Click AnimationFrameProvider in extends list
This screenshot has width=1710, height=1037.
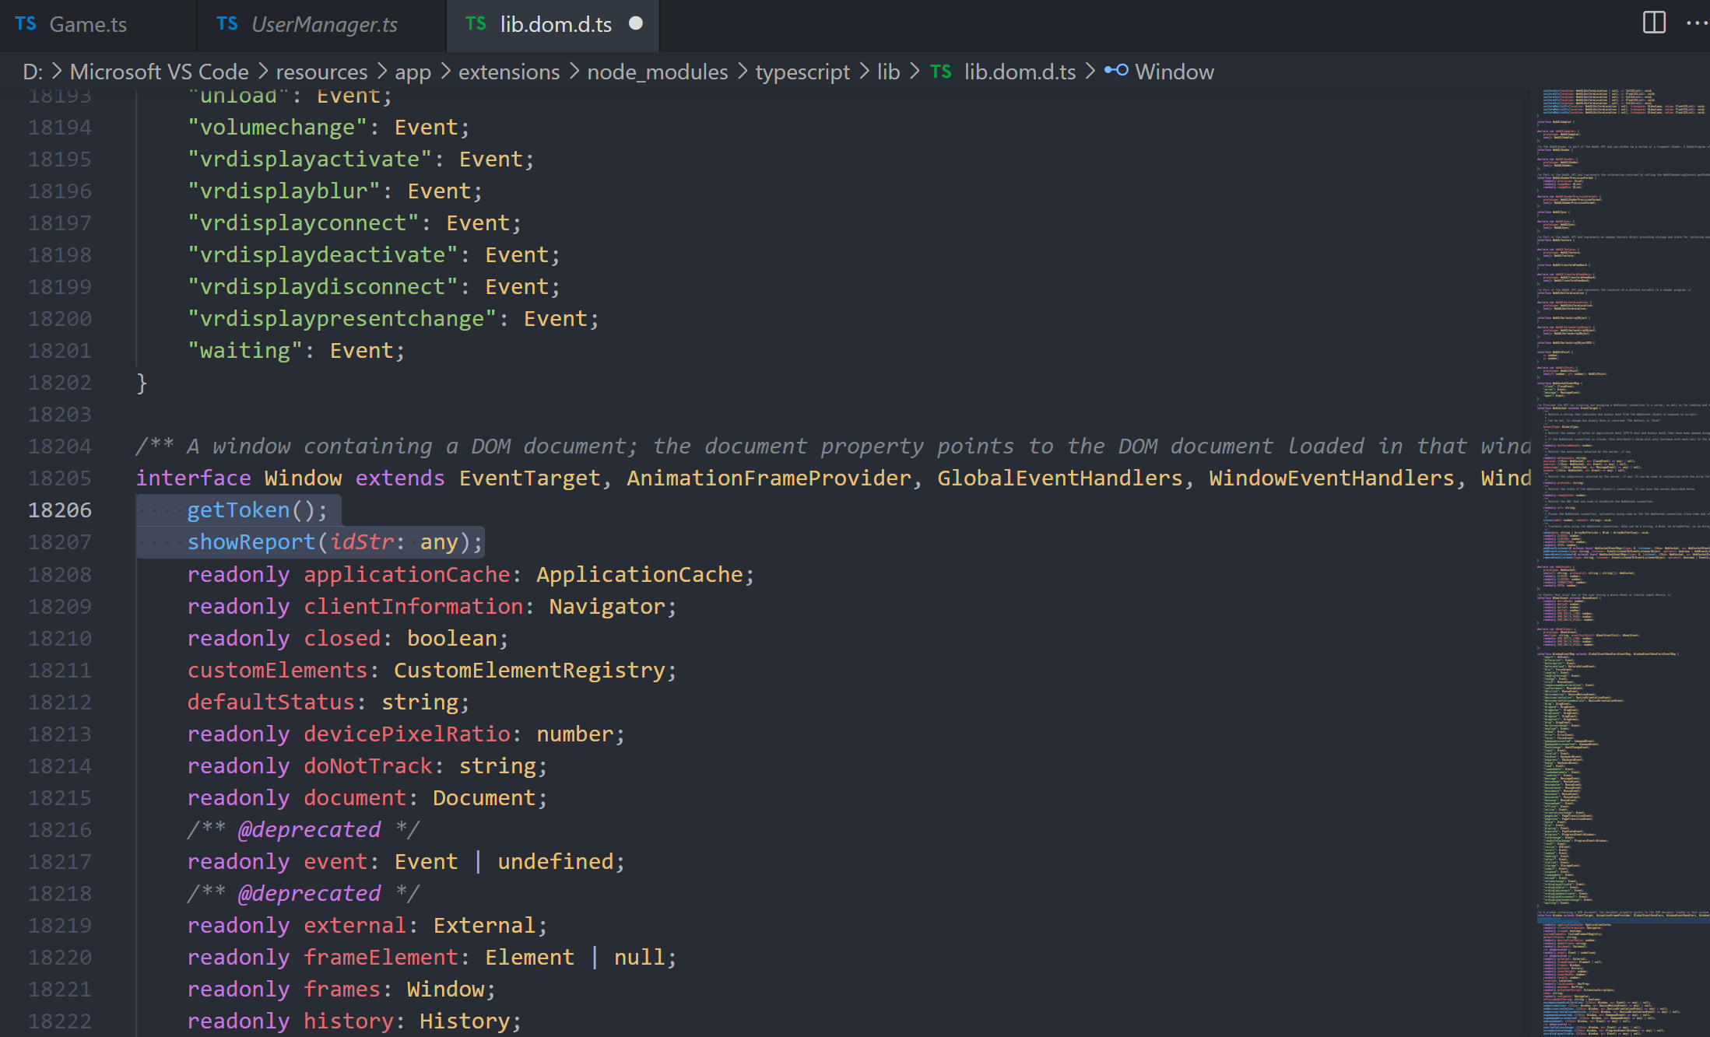click(768, 478)
